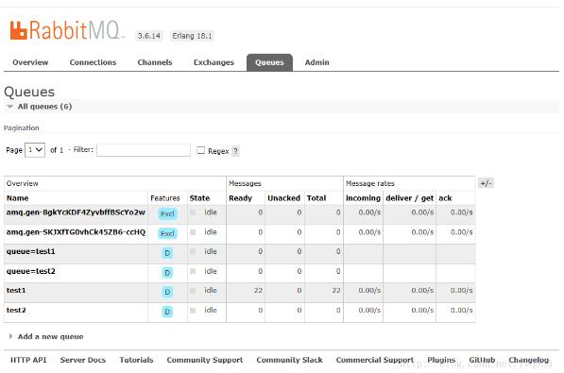Open the Tutorials footer link
Image resolution: width=564 pixels, height=373 pixels.
[x=136, y=360]
